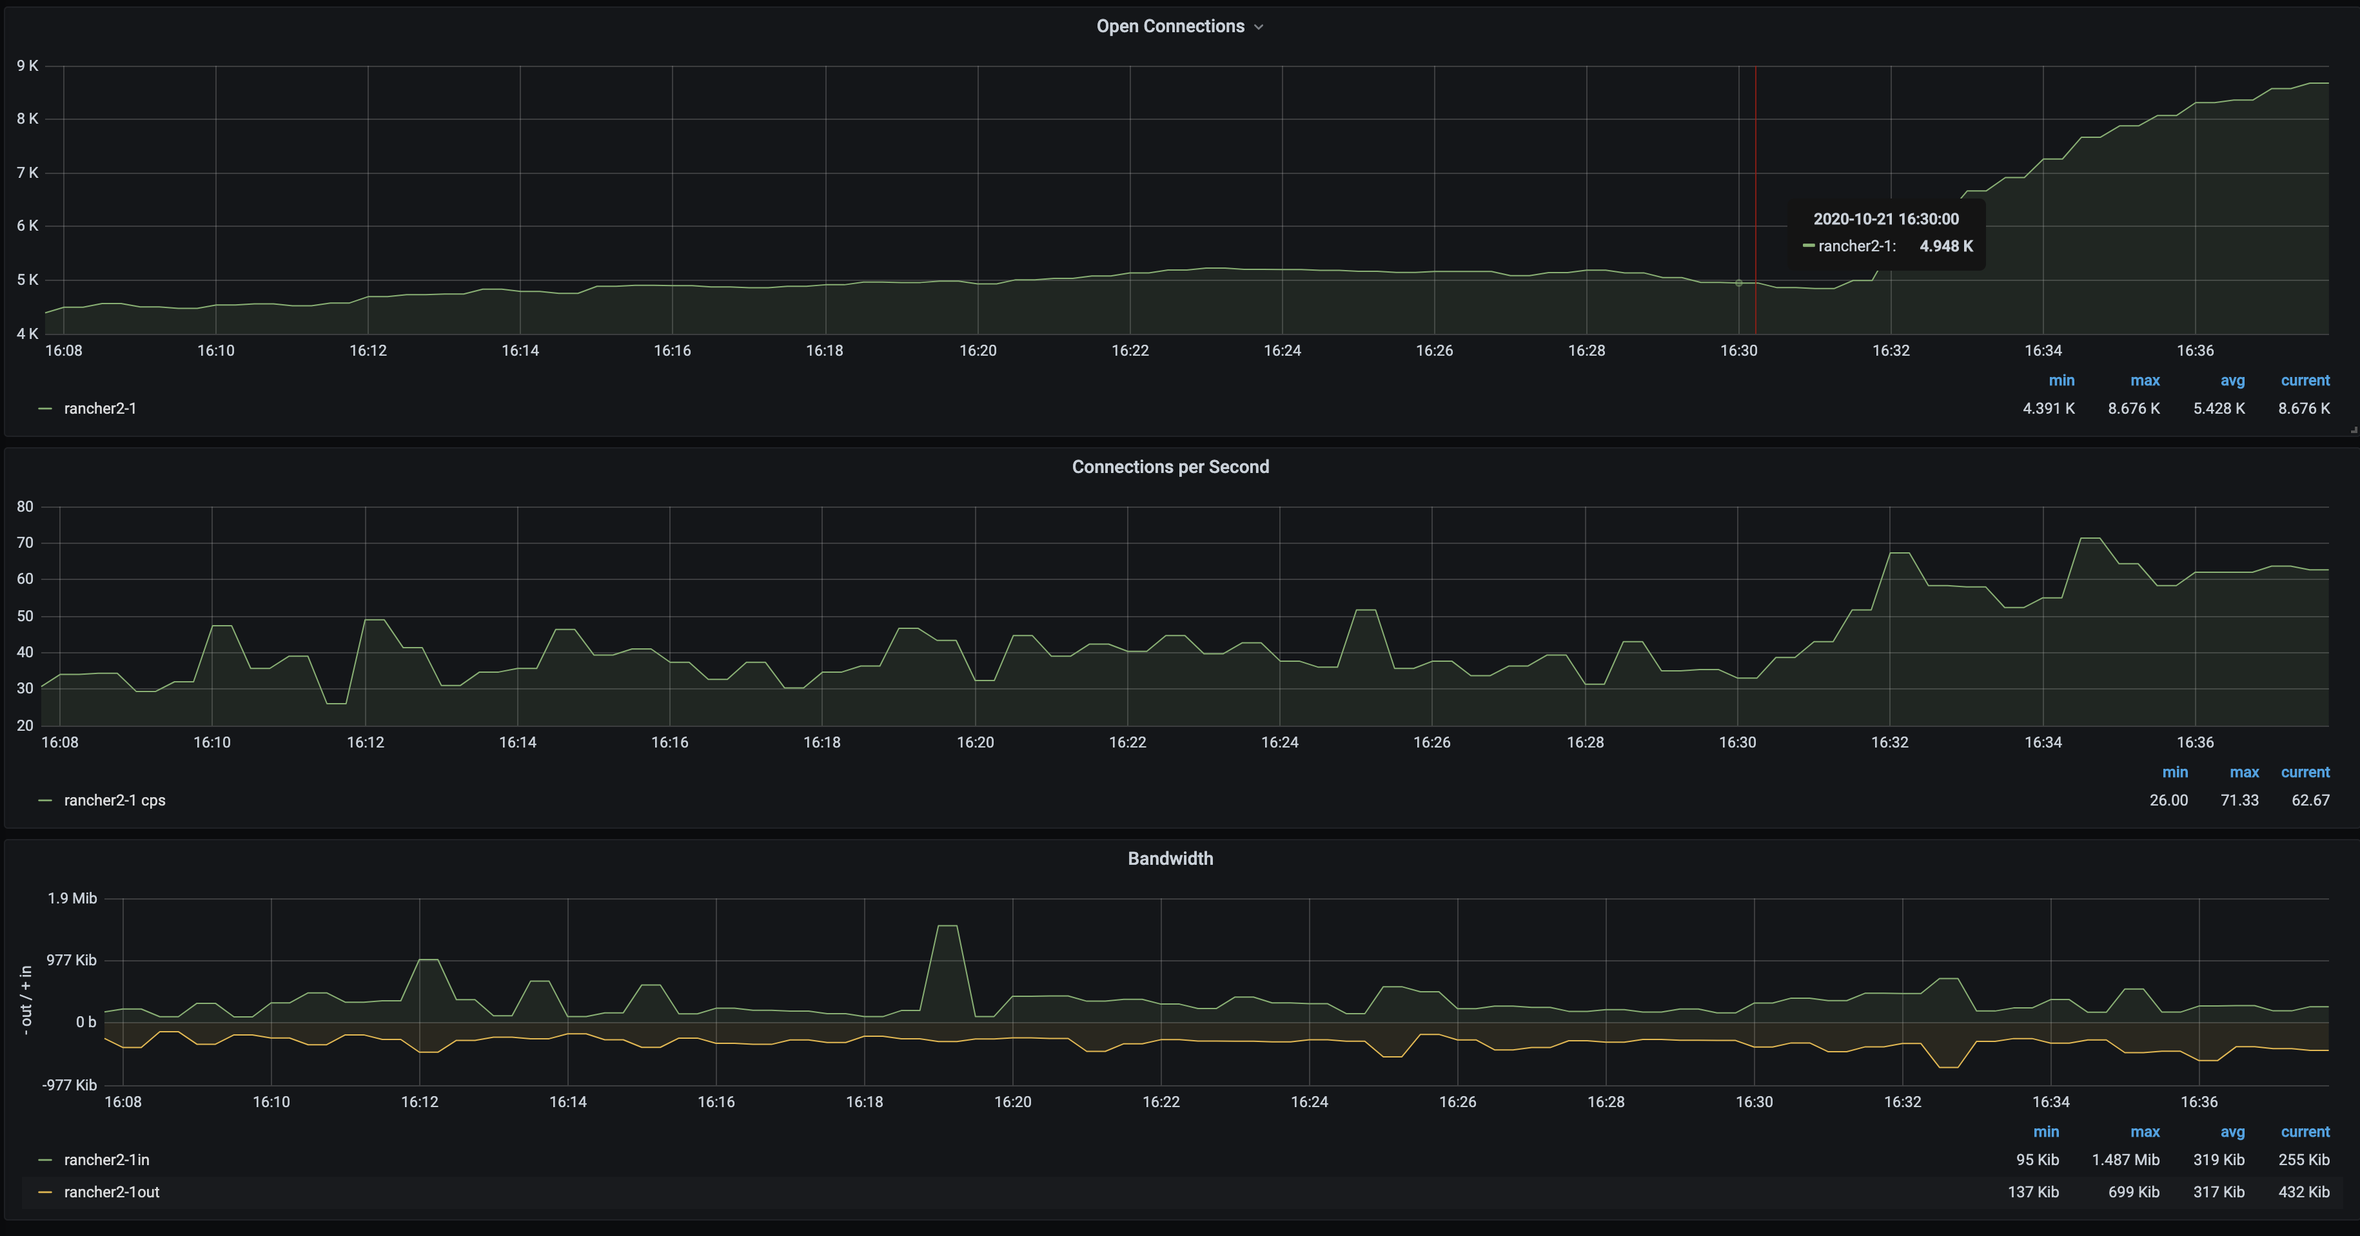Screen dimensions: 2360x1236
Task: Click the highlighted 16:30 data point on Open Connections
Action: pyautogui.click(x=1739, y=283)
